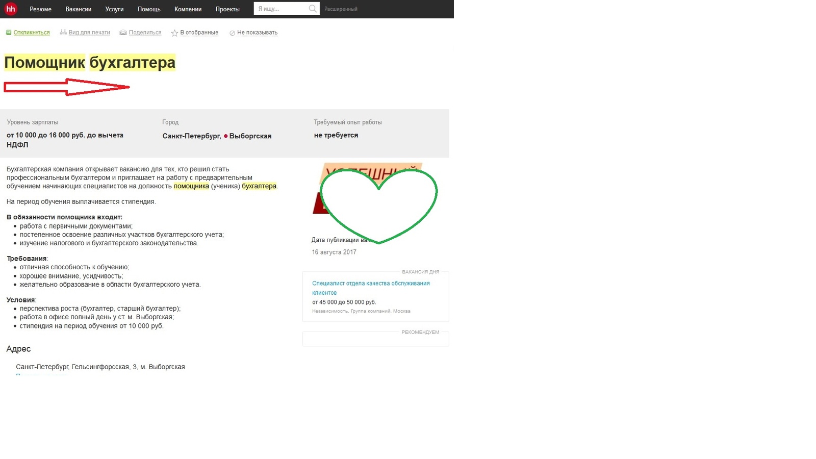
Task: Select the salary 'от 10 000 до 16 000 руб.' text
Action: click(x=45, y=135)
